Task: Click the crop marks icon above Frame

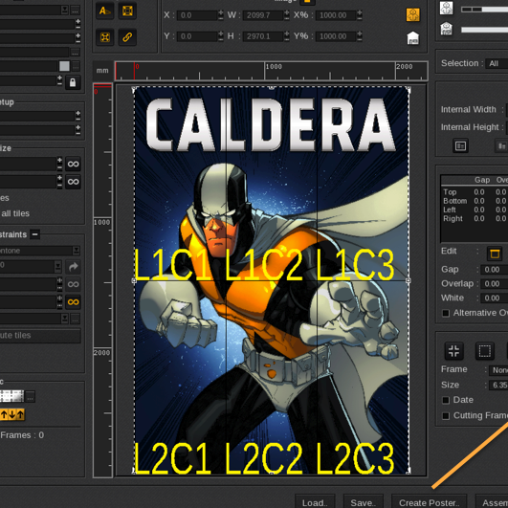Action: (x=453, y=351)
